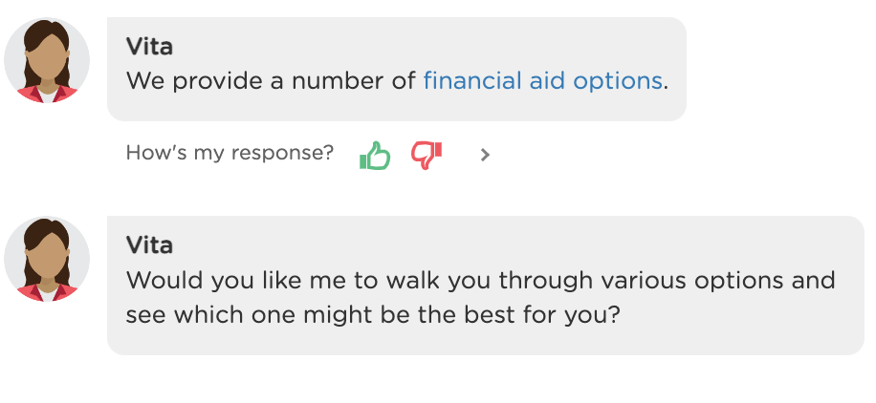Rate the response with thumbs down
The width and height of the screenshot is (876, 403).
(x=427, y=155)
